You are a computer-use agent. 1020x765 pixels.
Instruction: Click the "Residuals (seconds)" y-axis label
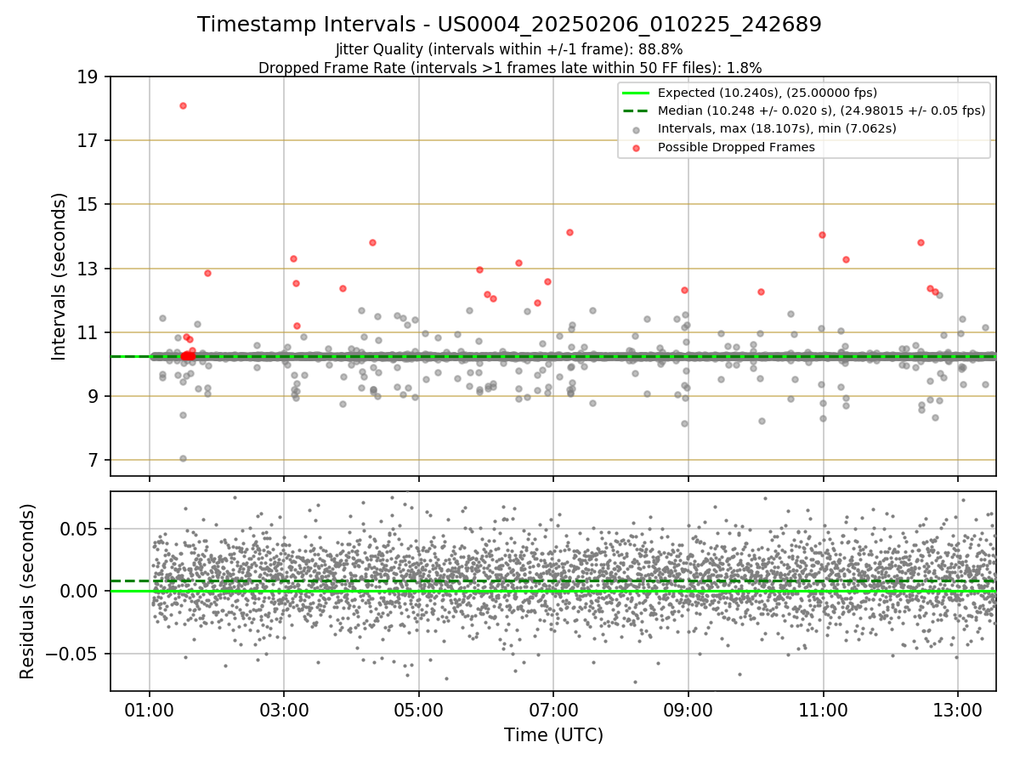[x=28, y=592]
